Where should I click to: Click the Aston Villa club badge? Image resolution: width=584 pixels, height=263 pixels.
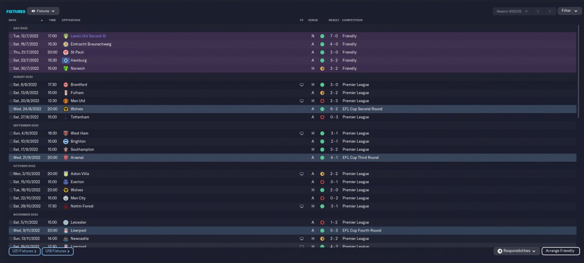(66, 174)
